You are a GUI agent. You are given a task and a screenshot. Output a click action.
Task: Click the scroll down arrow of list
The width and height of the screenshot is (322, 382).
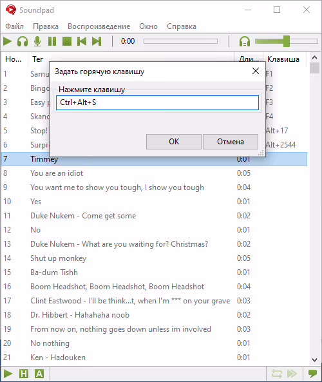314,360
